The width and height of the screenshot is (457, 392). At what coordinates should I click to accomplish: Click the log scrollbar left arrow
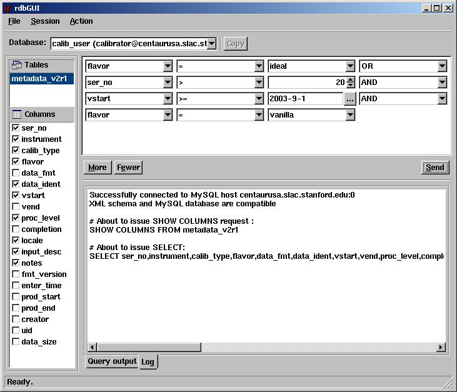click(92, 348)
